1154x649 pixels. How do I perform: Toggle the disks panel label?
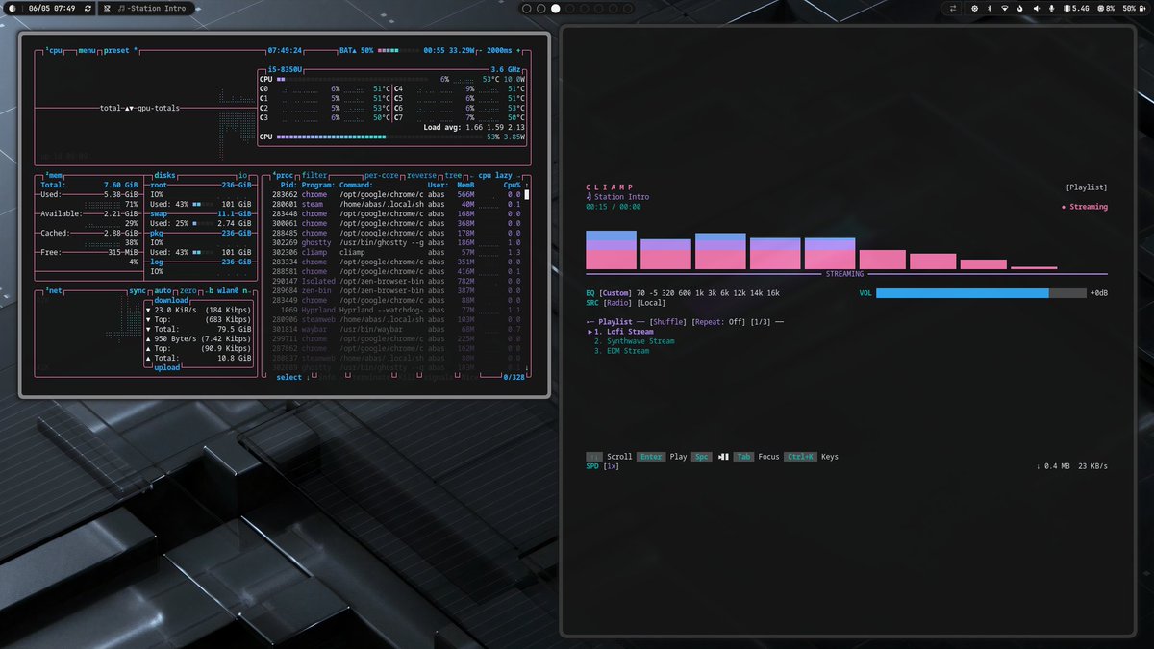(164, 175)
